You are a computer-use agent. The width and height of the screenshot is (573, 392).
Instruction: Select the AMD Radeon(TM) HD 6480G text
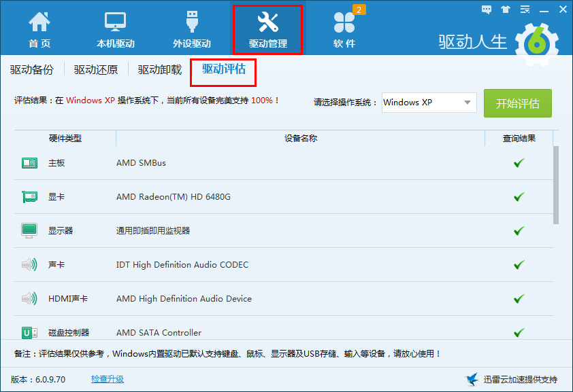(x=174, y=197)
